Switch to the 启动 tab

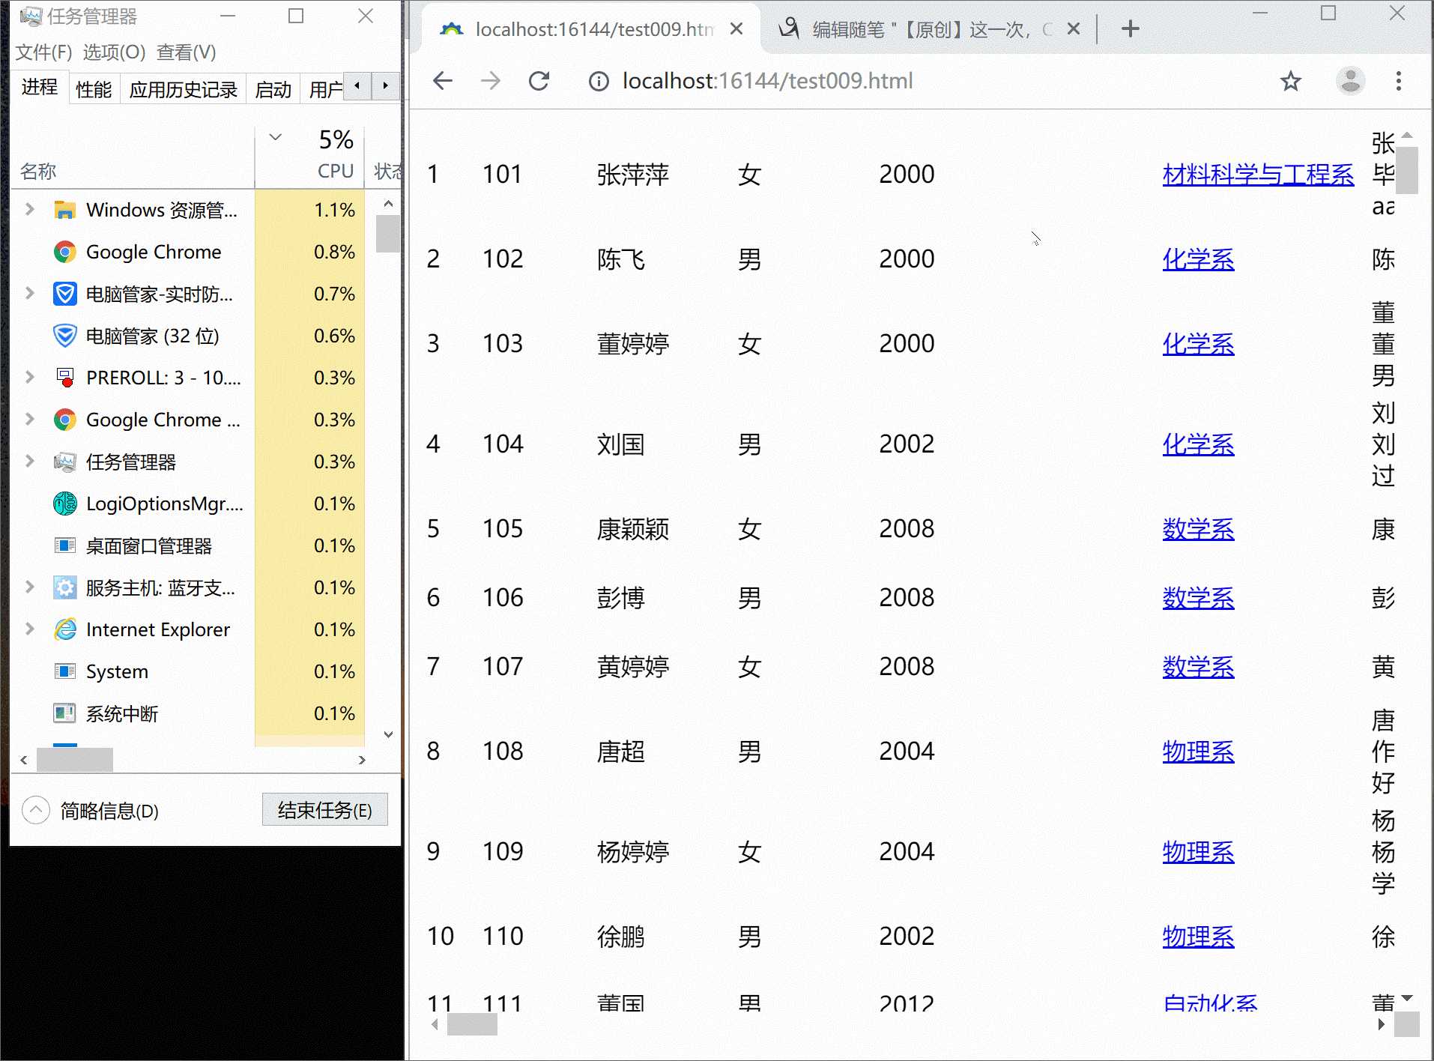tap(273, 90)
